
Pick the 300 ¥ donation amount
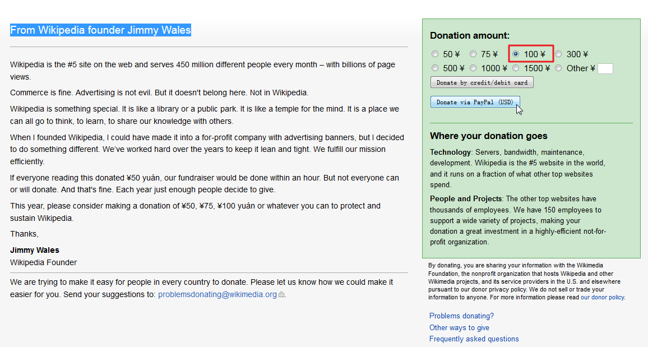558,54
